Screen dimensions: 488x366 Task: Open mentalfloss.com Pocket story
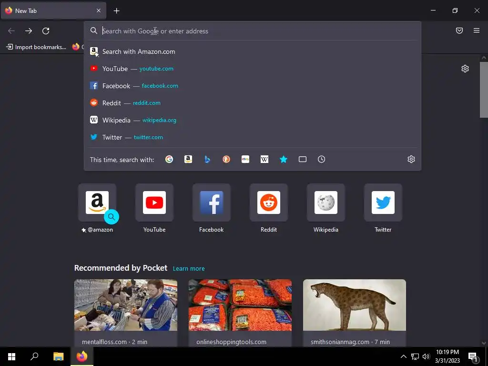point(126,313)
